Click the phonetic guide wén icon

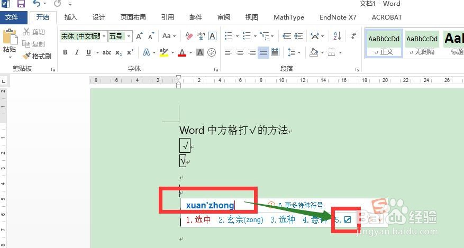[201, 36]
